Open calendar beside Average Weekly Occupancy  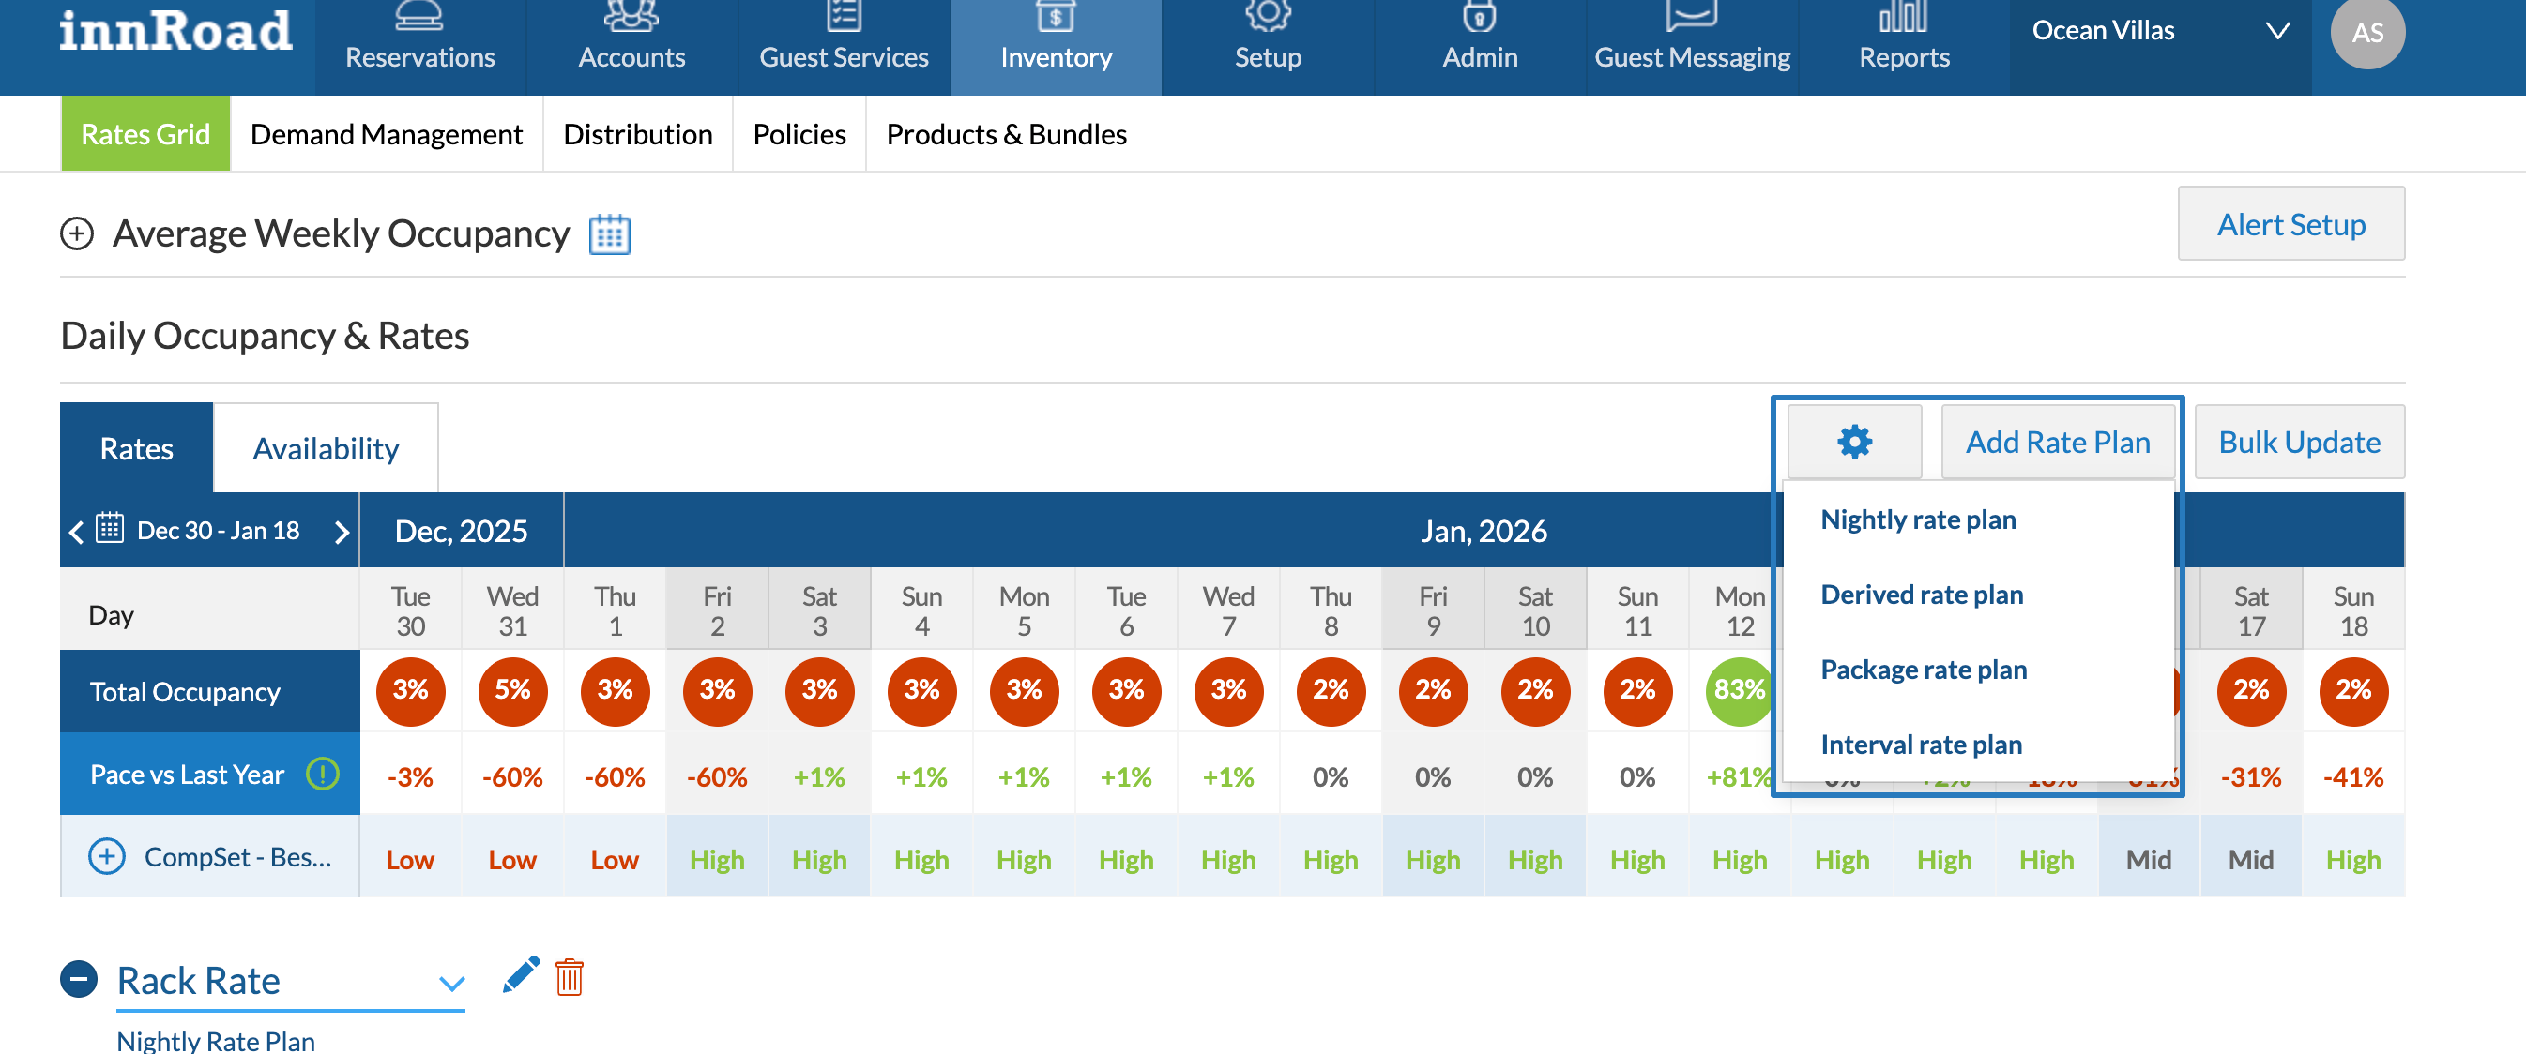pyautogui.click(x=610, y=234)
